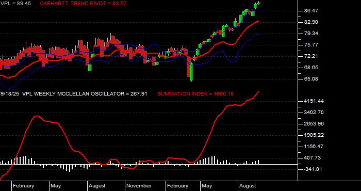Click the 407.73 summation axis value
Viewport: 361px width, 191px height.
[313, 158]
